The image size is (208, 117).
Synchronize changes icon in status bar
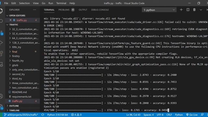[43, 115]
